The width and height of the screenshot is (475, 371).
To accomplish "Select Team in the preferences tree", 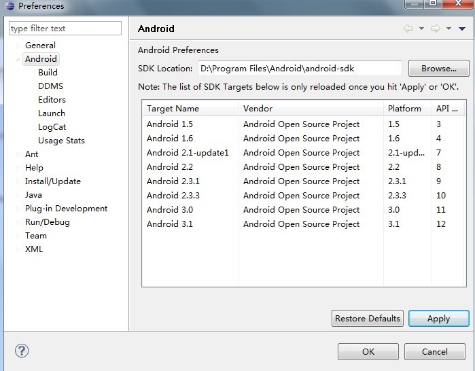I will pyautogui.click(x=36, y=236).
